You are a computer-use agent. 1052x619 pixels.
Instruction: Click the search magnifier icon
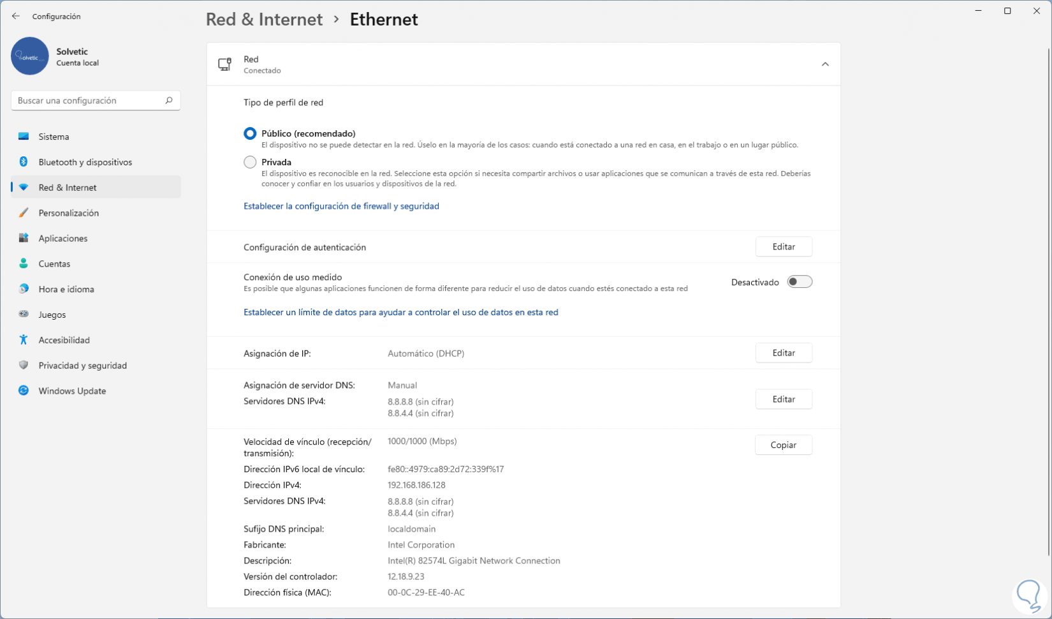point(169,100)
